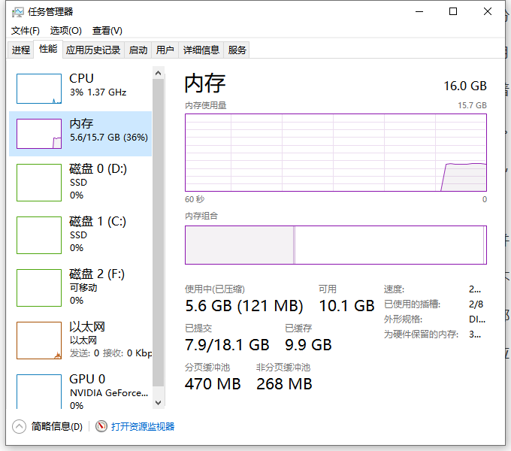Screen dimensions: 511x451
Task: Show the 以太网 network graph thumbnail
Action: click(x=39, y=341)
